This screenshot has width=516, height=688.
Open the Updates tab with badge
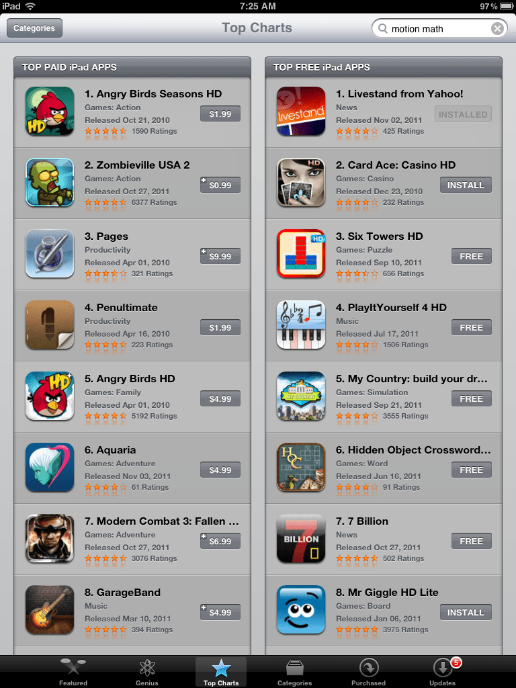coord(442,672)
